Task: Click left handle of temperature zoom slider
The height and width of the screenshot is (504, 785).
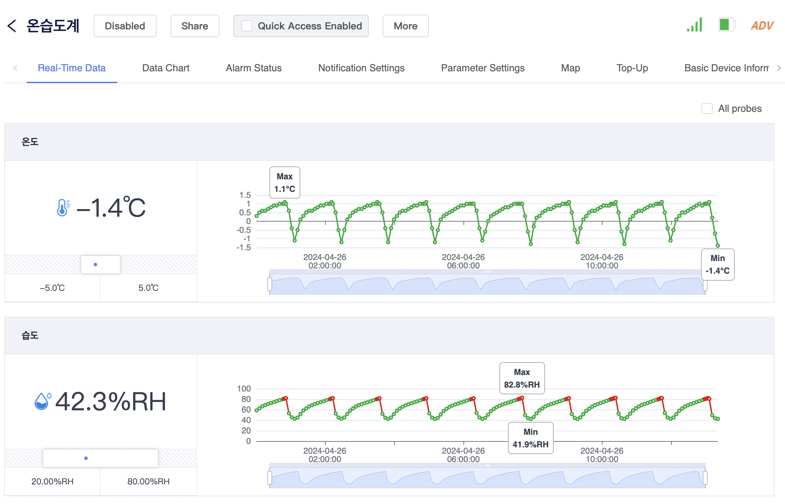Action: coord(269,284)
